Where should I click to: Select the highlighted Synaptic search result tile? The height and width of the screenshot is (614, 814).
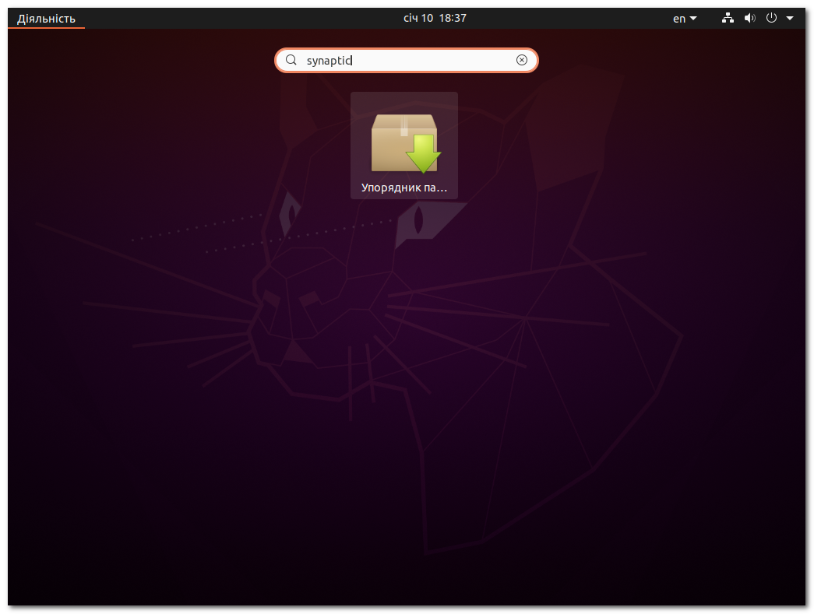coord(404,146)
